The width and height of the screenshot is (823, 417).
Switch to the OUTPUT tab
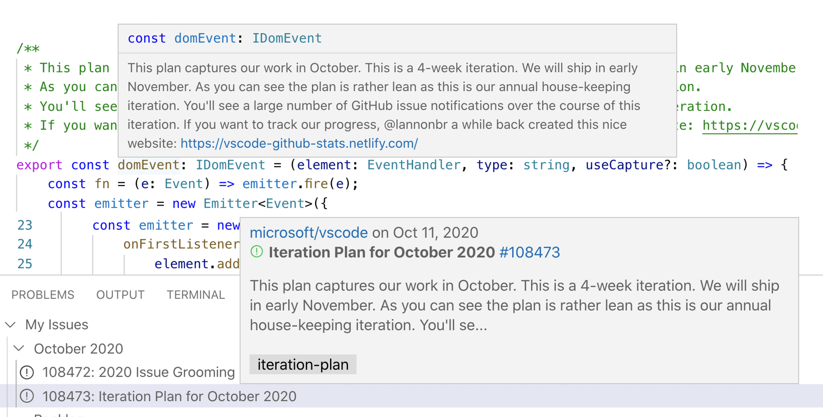120,295
